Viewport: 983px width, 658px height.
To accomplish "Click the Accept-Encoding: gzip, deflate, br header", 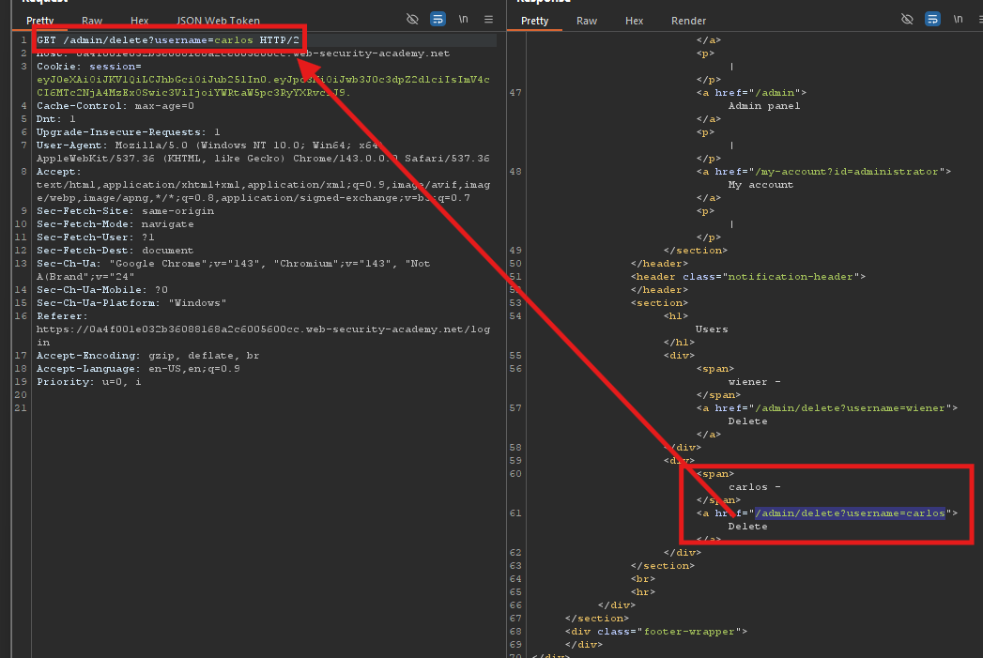I will [x=148, y=356].
